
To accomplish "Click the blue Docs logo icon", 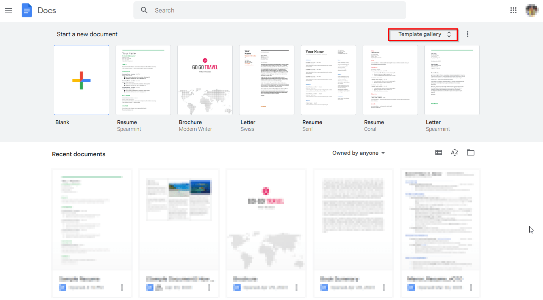I will coord(27,10).
